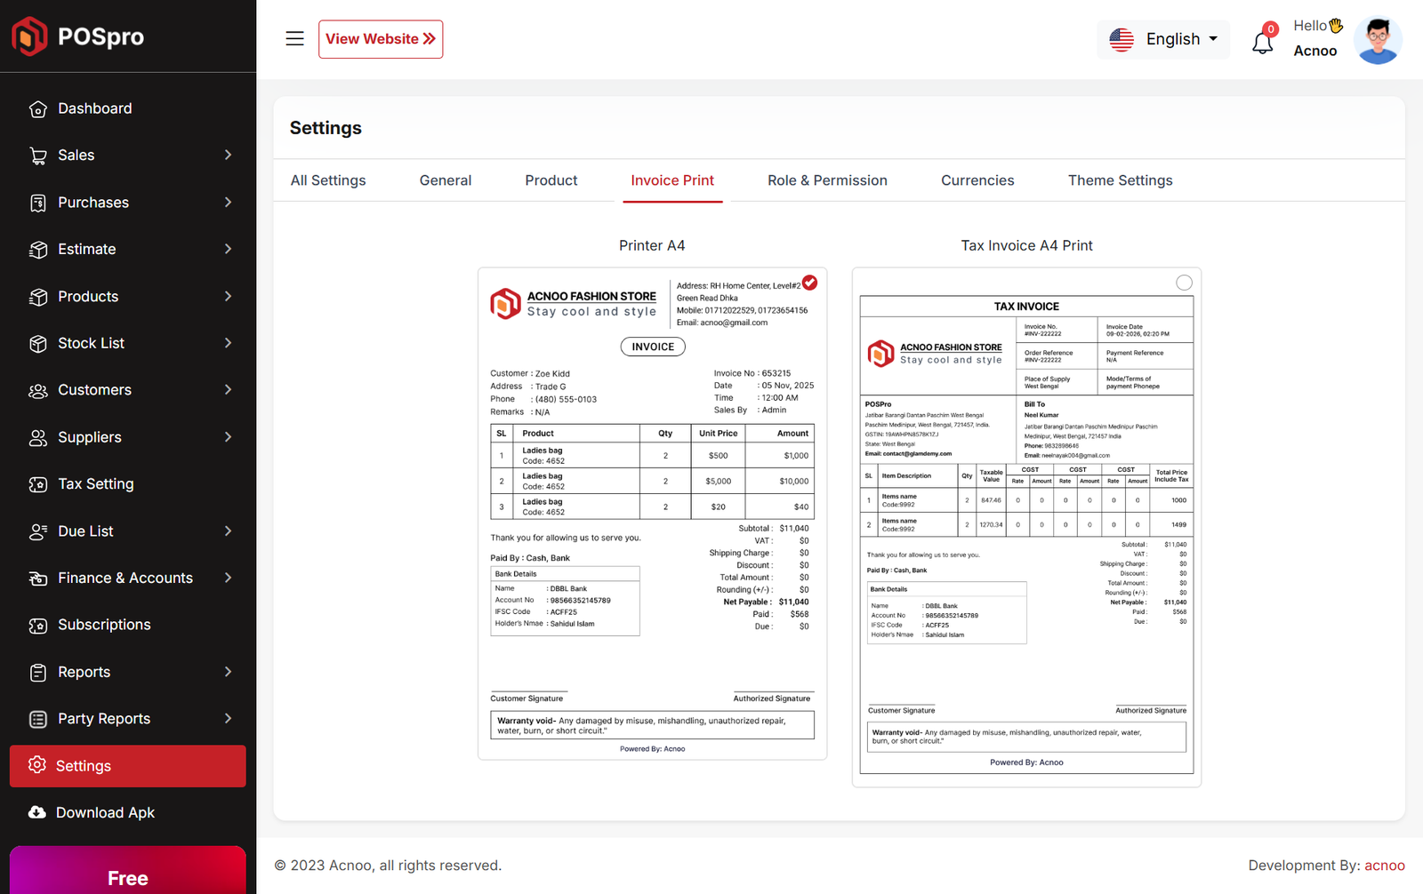Click the Free plan banner button

click(127, 876)
